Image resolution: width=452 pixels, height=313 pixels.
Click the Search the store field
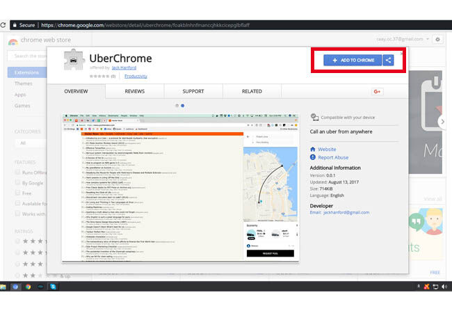point(28,56)
